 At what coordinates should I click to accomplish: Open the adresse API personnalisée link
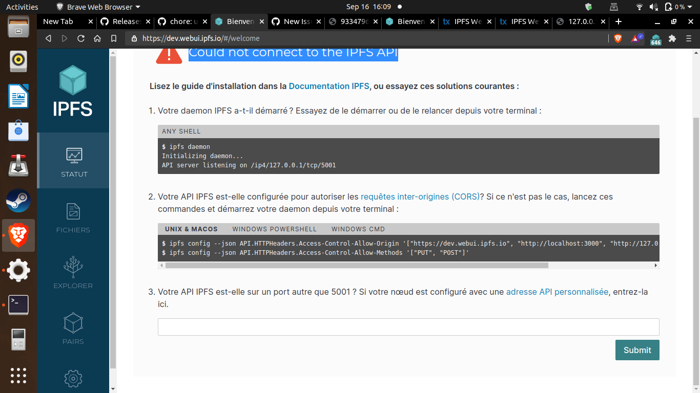pyautogui.click(x=557, y=292)
